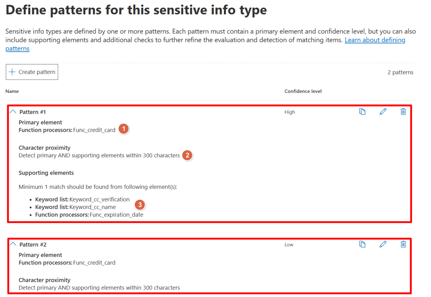431x297 pixels.
Task: Duplicate Pattern #2 using its copy icon
Action: click(362, 244)
